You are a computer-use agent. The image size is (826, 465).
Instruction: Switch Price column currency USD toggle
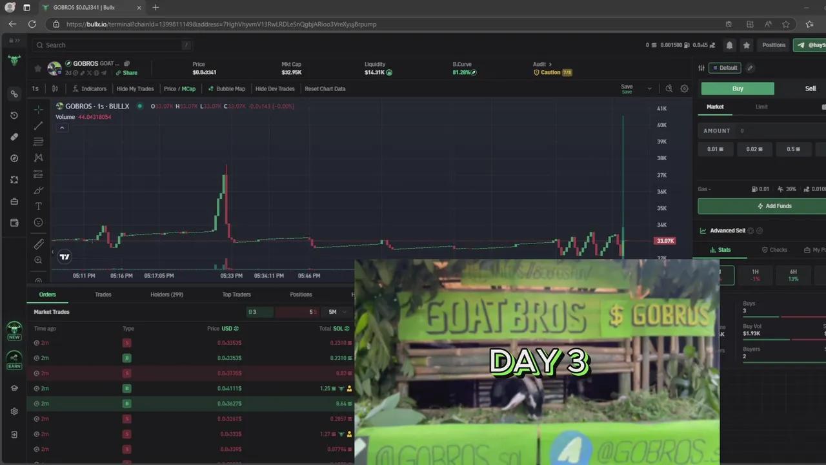pyautogui.click(x=230, y=329)
